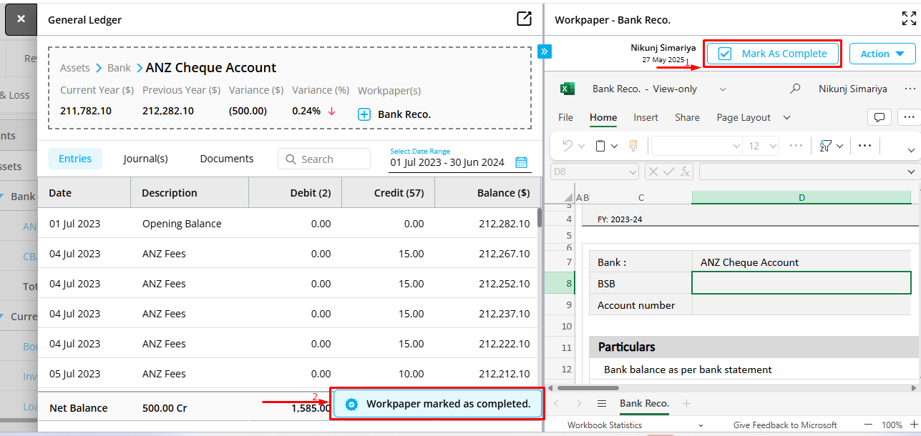Open the Share ribbon tab
The width and height of the screenshot is (921, 436).
coord(687,117)
